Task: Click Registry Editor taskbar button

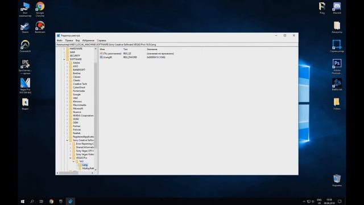Action: 71,201
